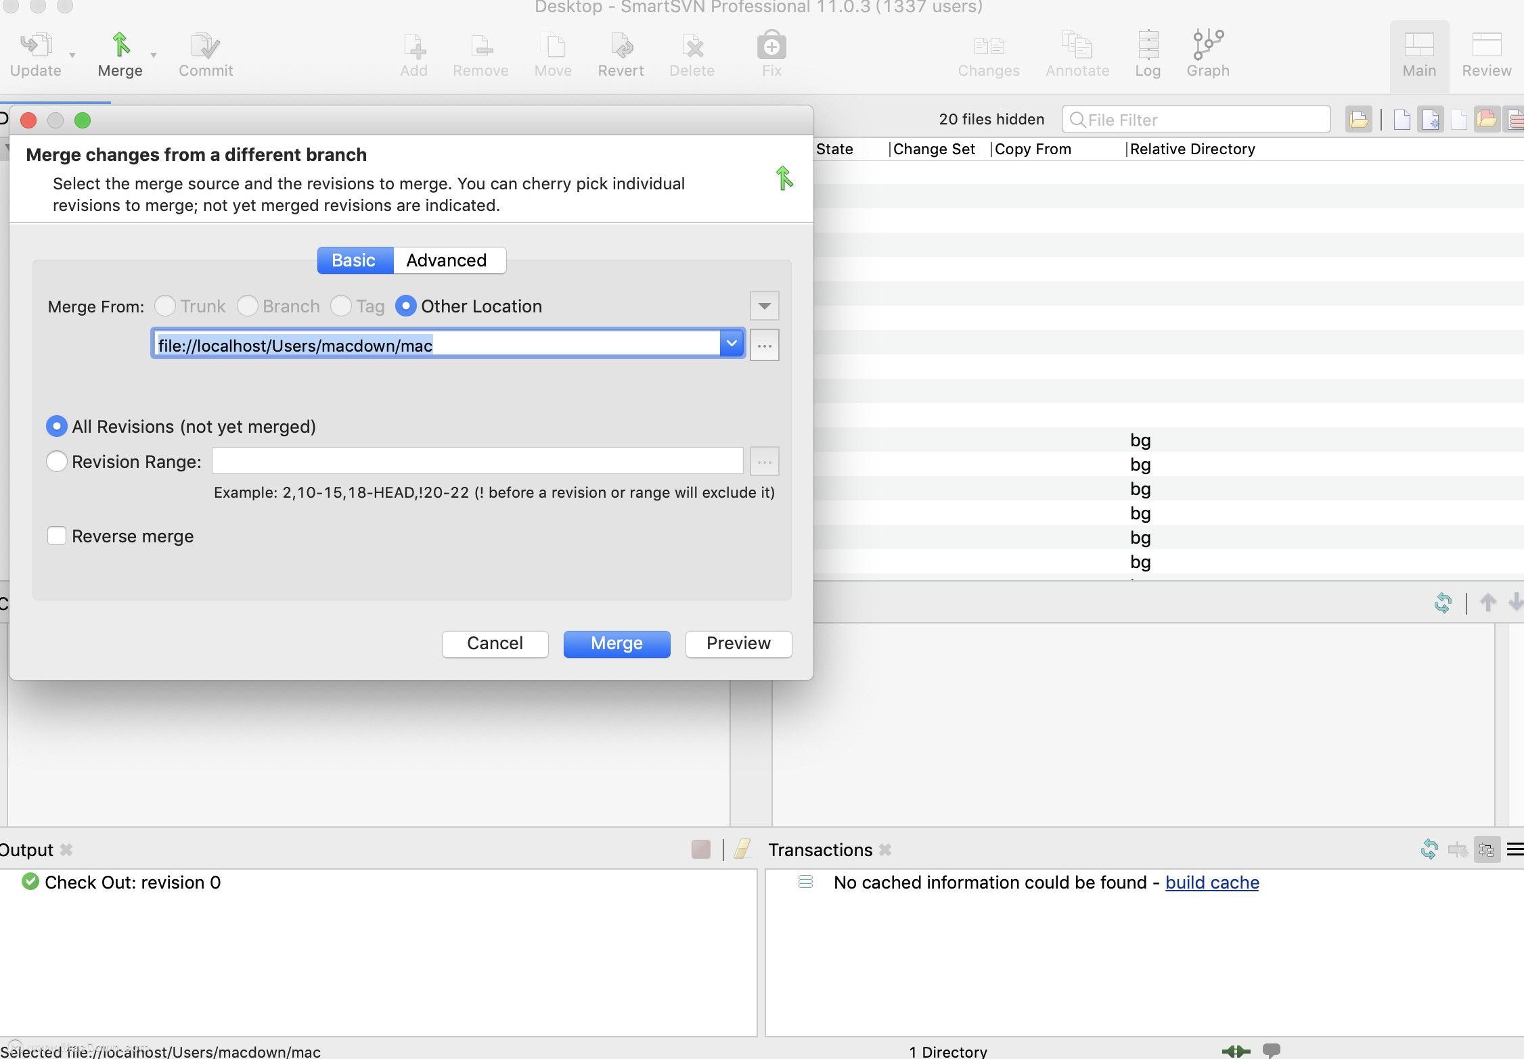
Task: Switch to the Review perspective icon
Action: point(1486,54)
